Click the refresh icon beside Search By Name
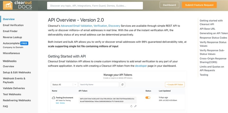Viewport: 228px width, 113px height. [122, 85]
